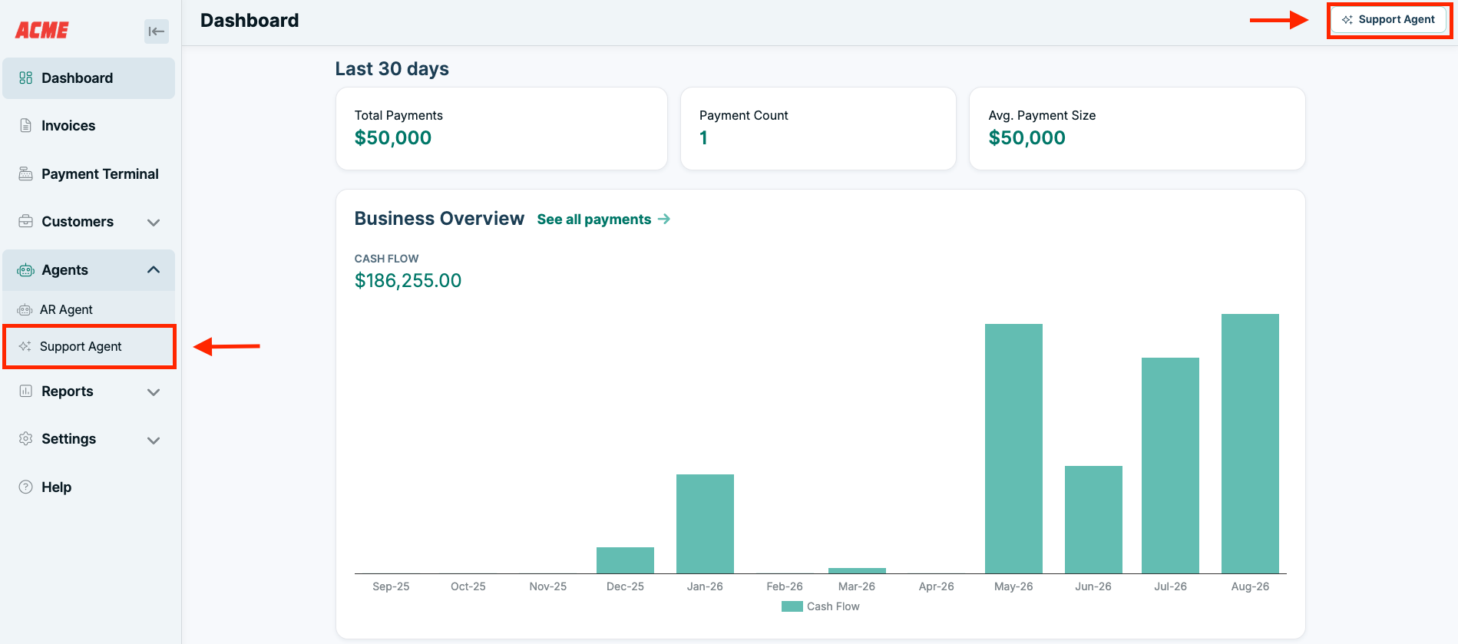Click the Agents robot icon

[x=26, y=270]
